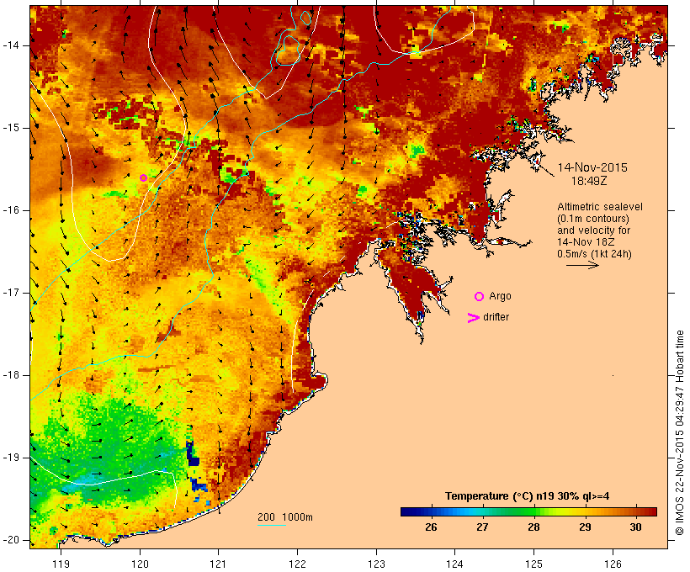Click longitude axis label '125'
The image size is (690, 572).
pyautogui.click(x=533, y=564)
